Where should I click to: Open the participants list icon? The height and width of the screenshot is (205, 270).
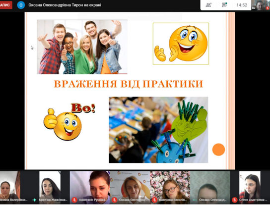[208, 5]
